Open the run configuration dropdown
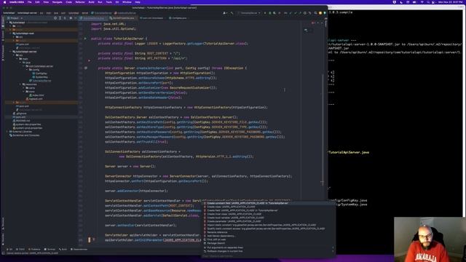 250,13
